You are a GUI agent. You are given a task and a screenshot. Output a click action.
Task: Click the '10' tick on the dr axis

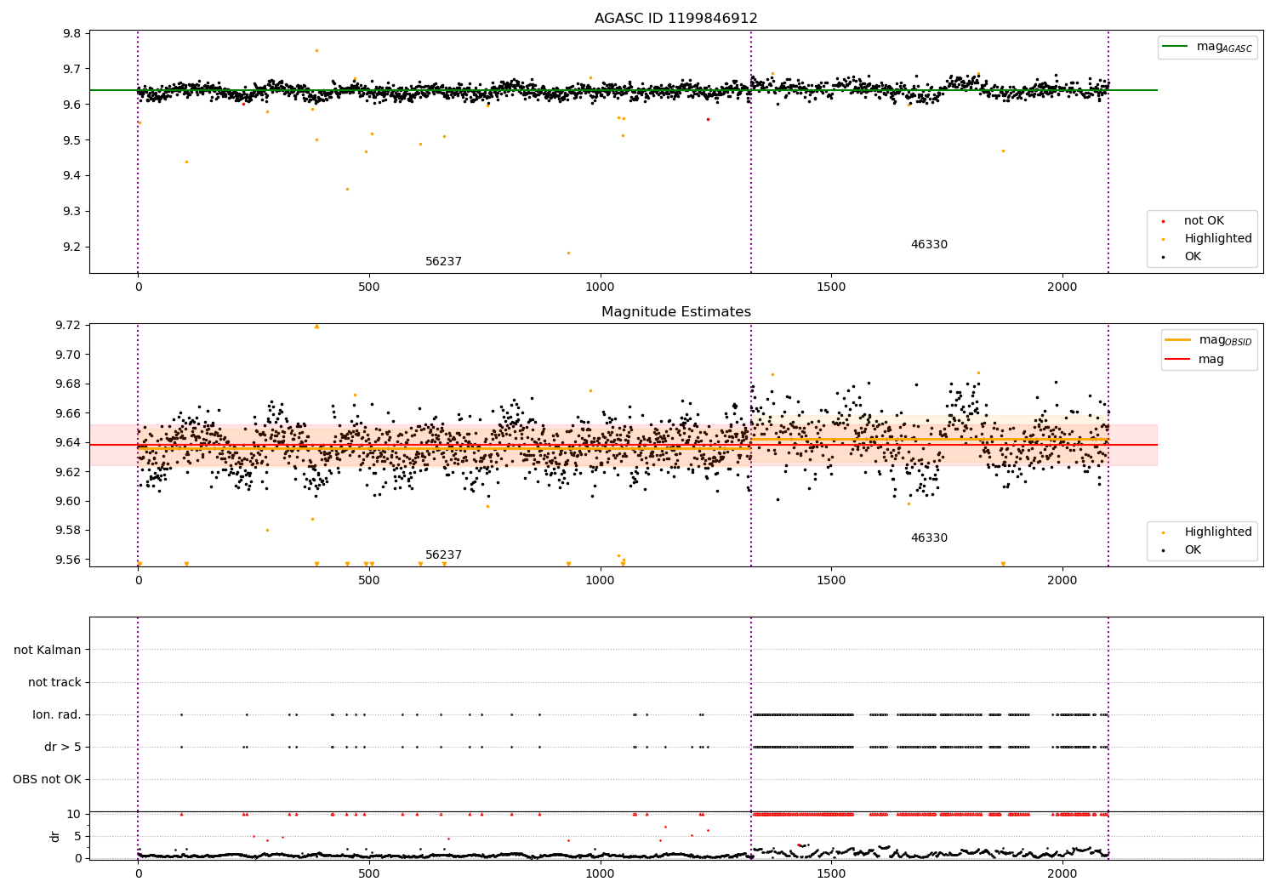[74, 815]
